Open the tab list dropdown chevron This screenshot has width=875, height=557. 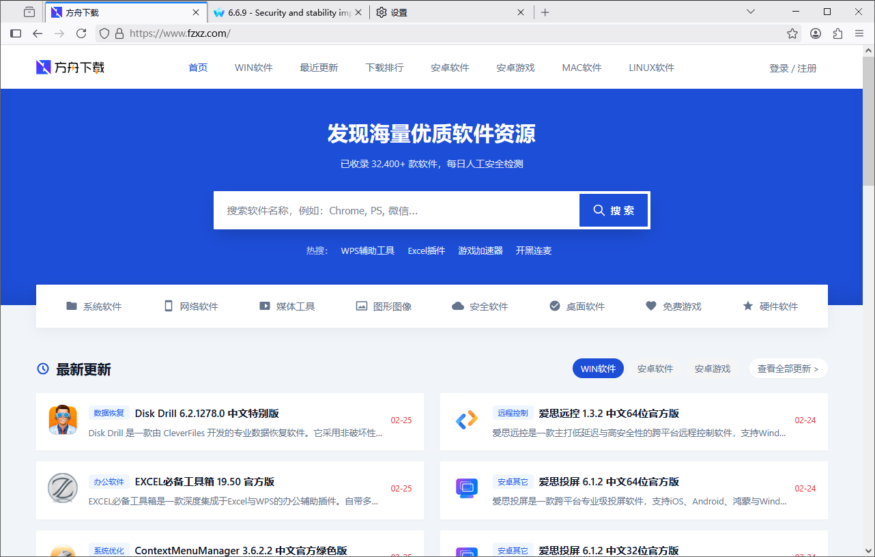pos(751,12)
